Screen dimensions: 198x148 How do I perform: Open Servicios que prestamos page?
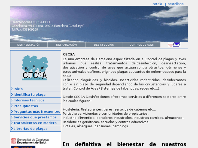(35, 117)
